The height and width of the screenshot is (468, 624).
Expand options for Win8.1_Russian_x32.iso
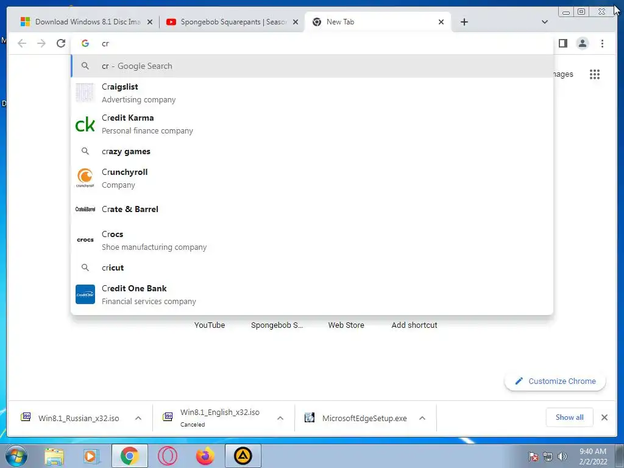click(138, 418)
